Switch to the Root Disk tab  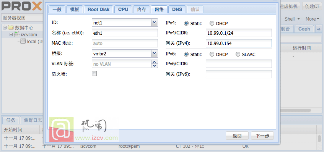pos(99,10)
